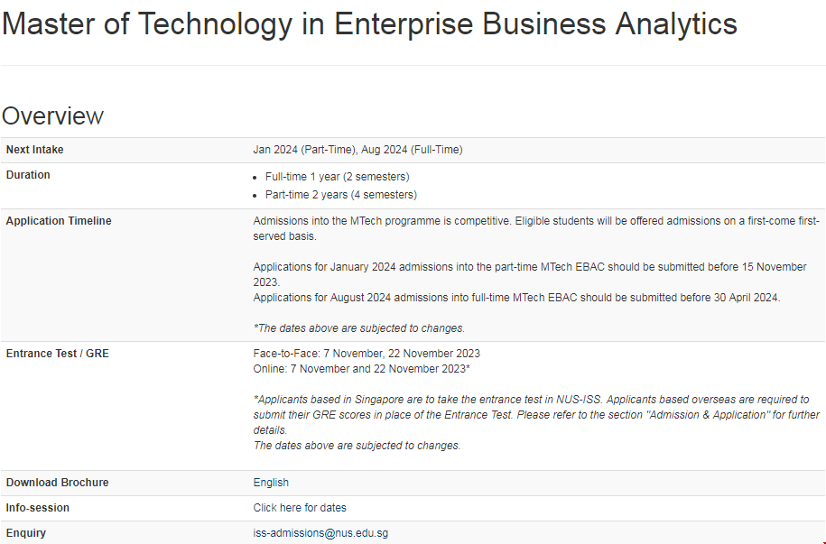The image size is (826, 544).
Task: Click the Info-session row label
Action: [x=38, y=508]
